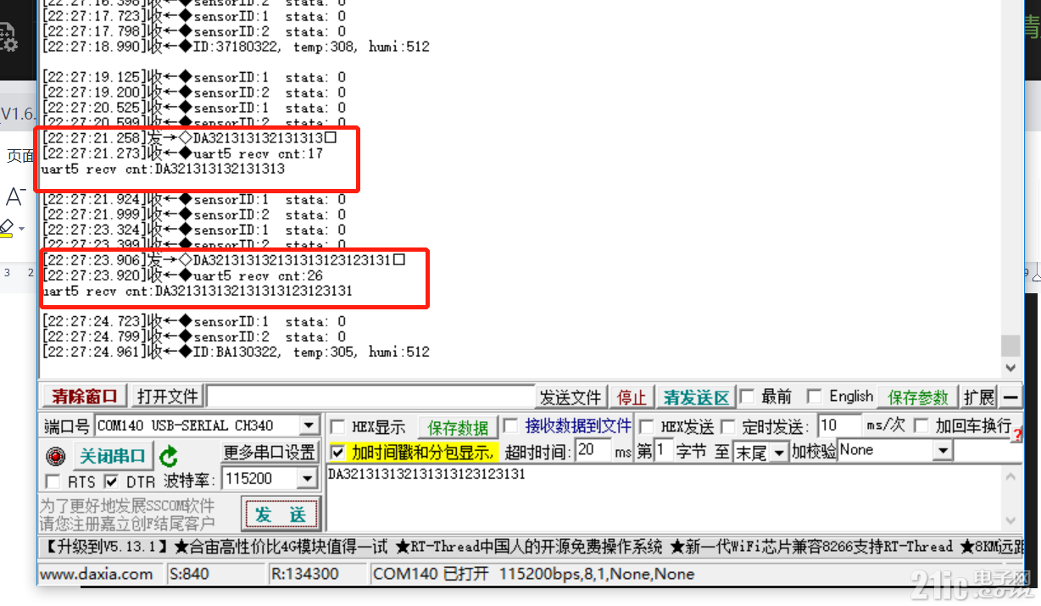The width and height of the screenshot is (1041, 606).
Task: Click 保存数据 save data button
Action: tap(458, 427)
